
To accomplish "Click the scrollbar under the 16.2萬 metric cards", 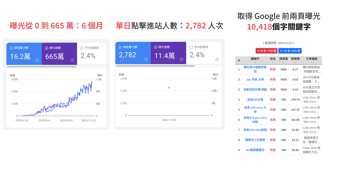I will tap(42, 67).
